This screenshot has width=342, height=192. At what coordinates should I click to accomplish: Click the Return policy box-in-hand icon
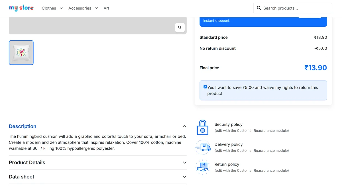tap(203, 167)
